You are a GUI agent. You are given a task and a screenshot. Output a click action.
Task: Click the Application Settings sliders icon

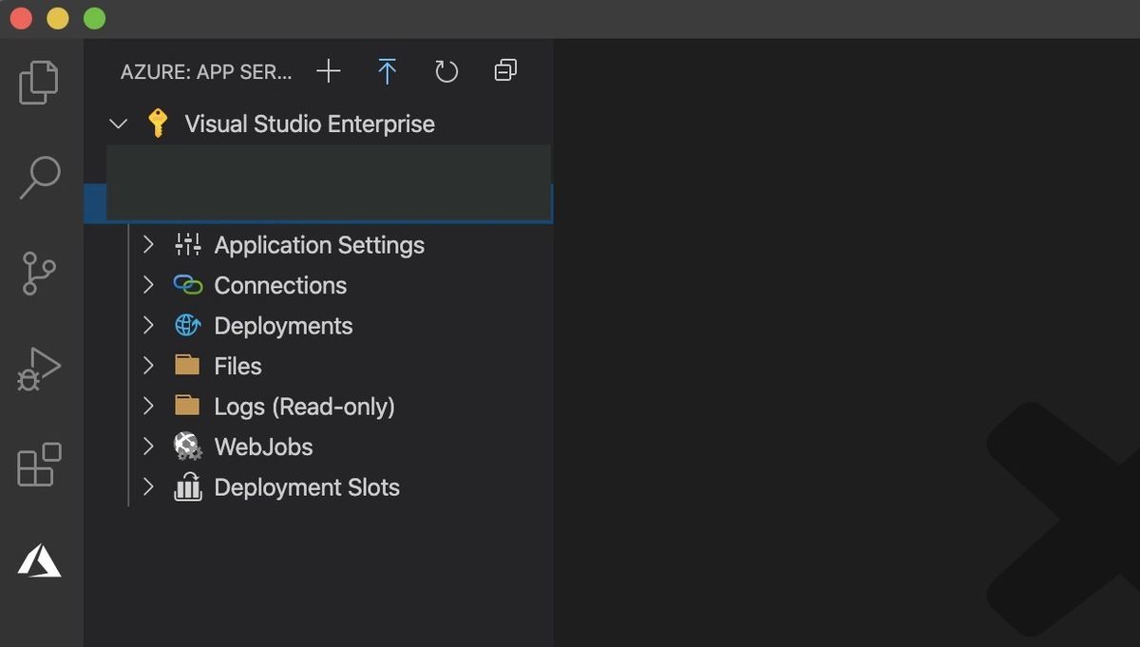pos(188,244)
